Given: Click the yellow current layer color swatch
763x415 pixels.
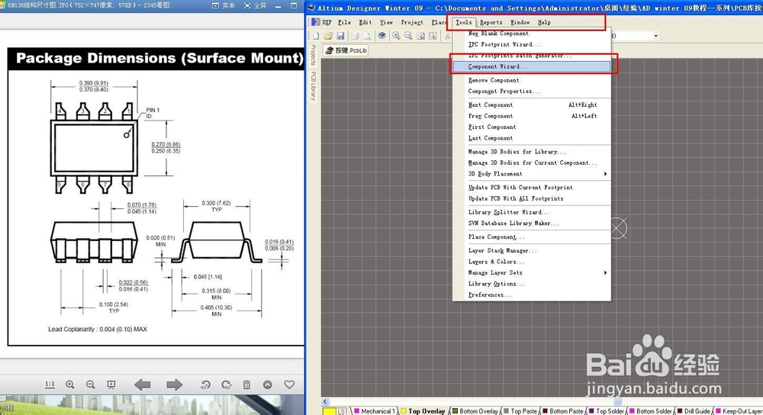Looking at the screenshot, I should (x=330, y=412).
